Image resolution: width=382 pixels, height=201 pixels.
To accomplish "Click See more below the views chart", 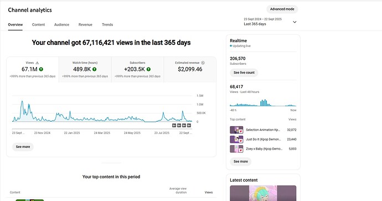I will click(x=23, y=147).
